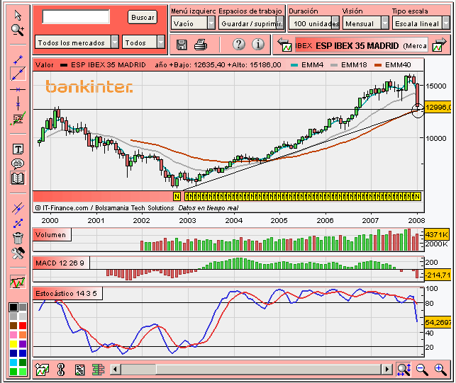The width and height of the screenshot is (456, 383).
Task: Click the search text field
Action: 76,16
